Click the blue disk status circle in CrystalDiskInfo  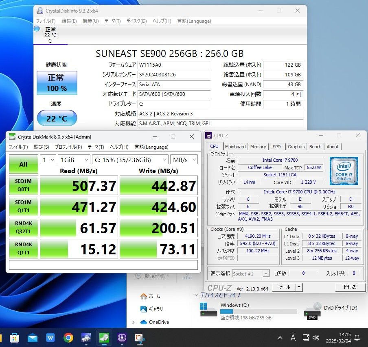coord(37,29)
